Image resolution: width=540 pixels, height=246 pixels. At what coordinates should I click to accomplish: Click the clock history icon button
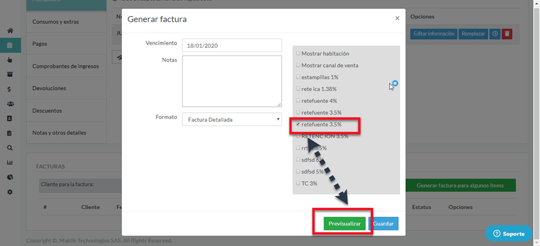[x=495, y=34]
